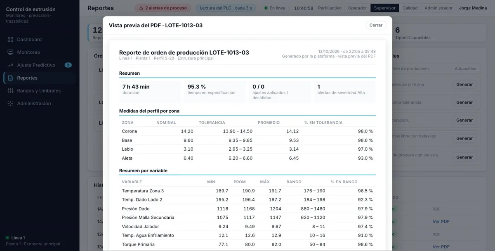
Task: Click the 95.3 % tiempo en especificación value
Action: click(197, 87)
